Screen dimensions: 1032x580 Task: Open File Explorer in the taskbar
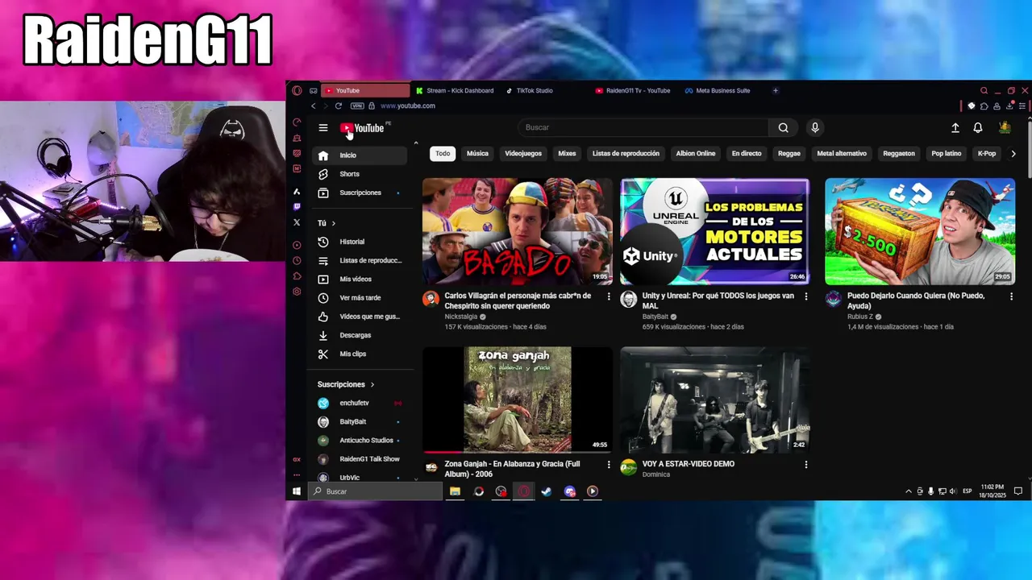456,491
